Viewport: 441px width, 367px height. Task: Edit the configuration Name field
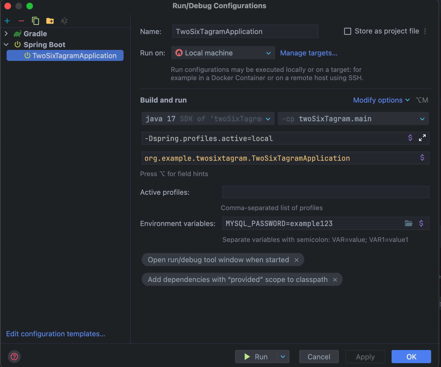[x=245, y=31]
